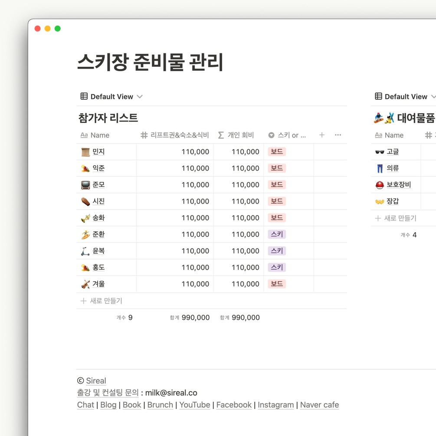Open the 윤복 participant name
Screen dimensions: 436x436
[x=98, y=251]
